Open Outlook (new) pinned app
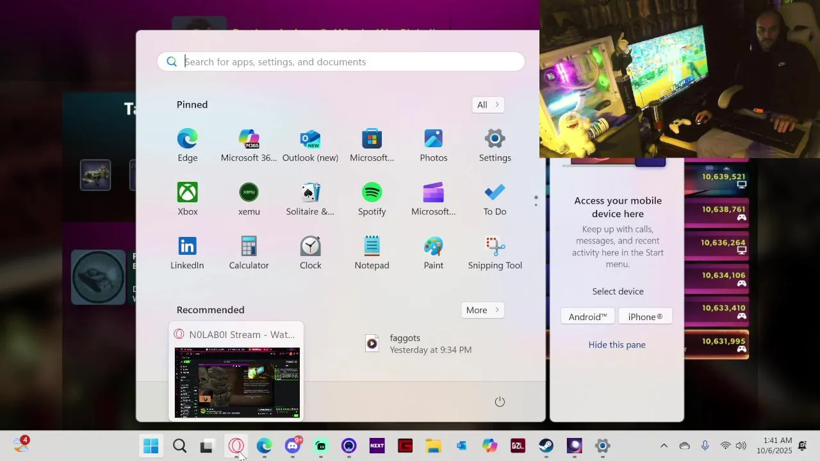This screenshot has height=461, width=820. (310, 145)
